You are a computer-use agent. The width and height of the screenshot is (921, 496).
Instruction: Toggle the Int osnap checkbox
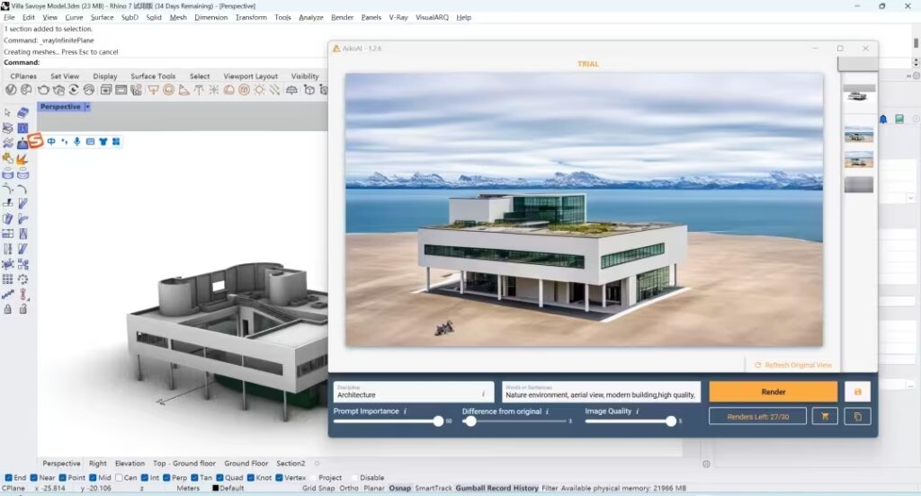coord(145,478)
